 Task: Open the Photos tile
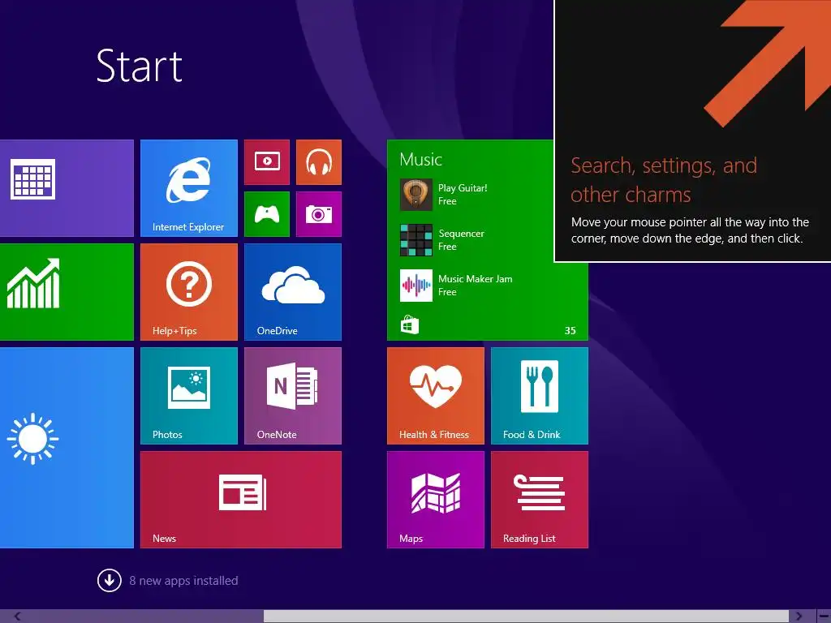188,396
